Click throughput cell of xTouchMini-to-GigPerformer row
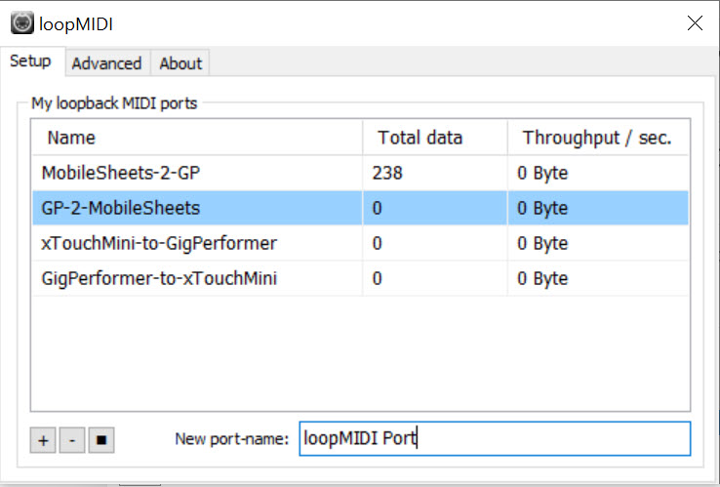 [x=598, y=243]
